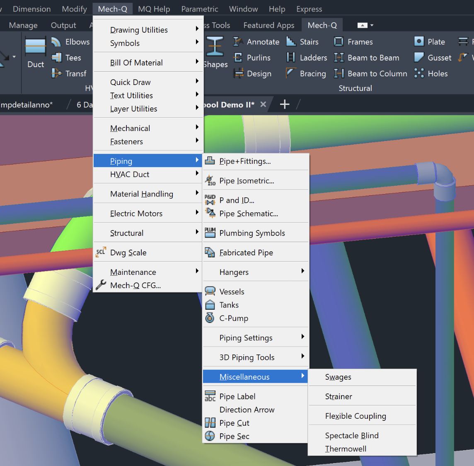Select Strainer from the Miscellaneous submenu
This screenshot has height=466, width=474.
click(339, 396)
